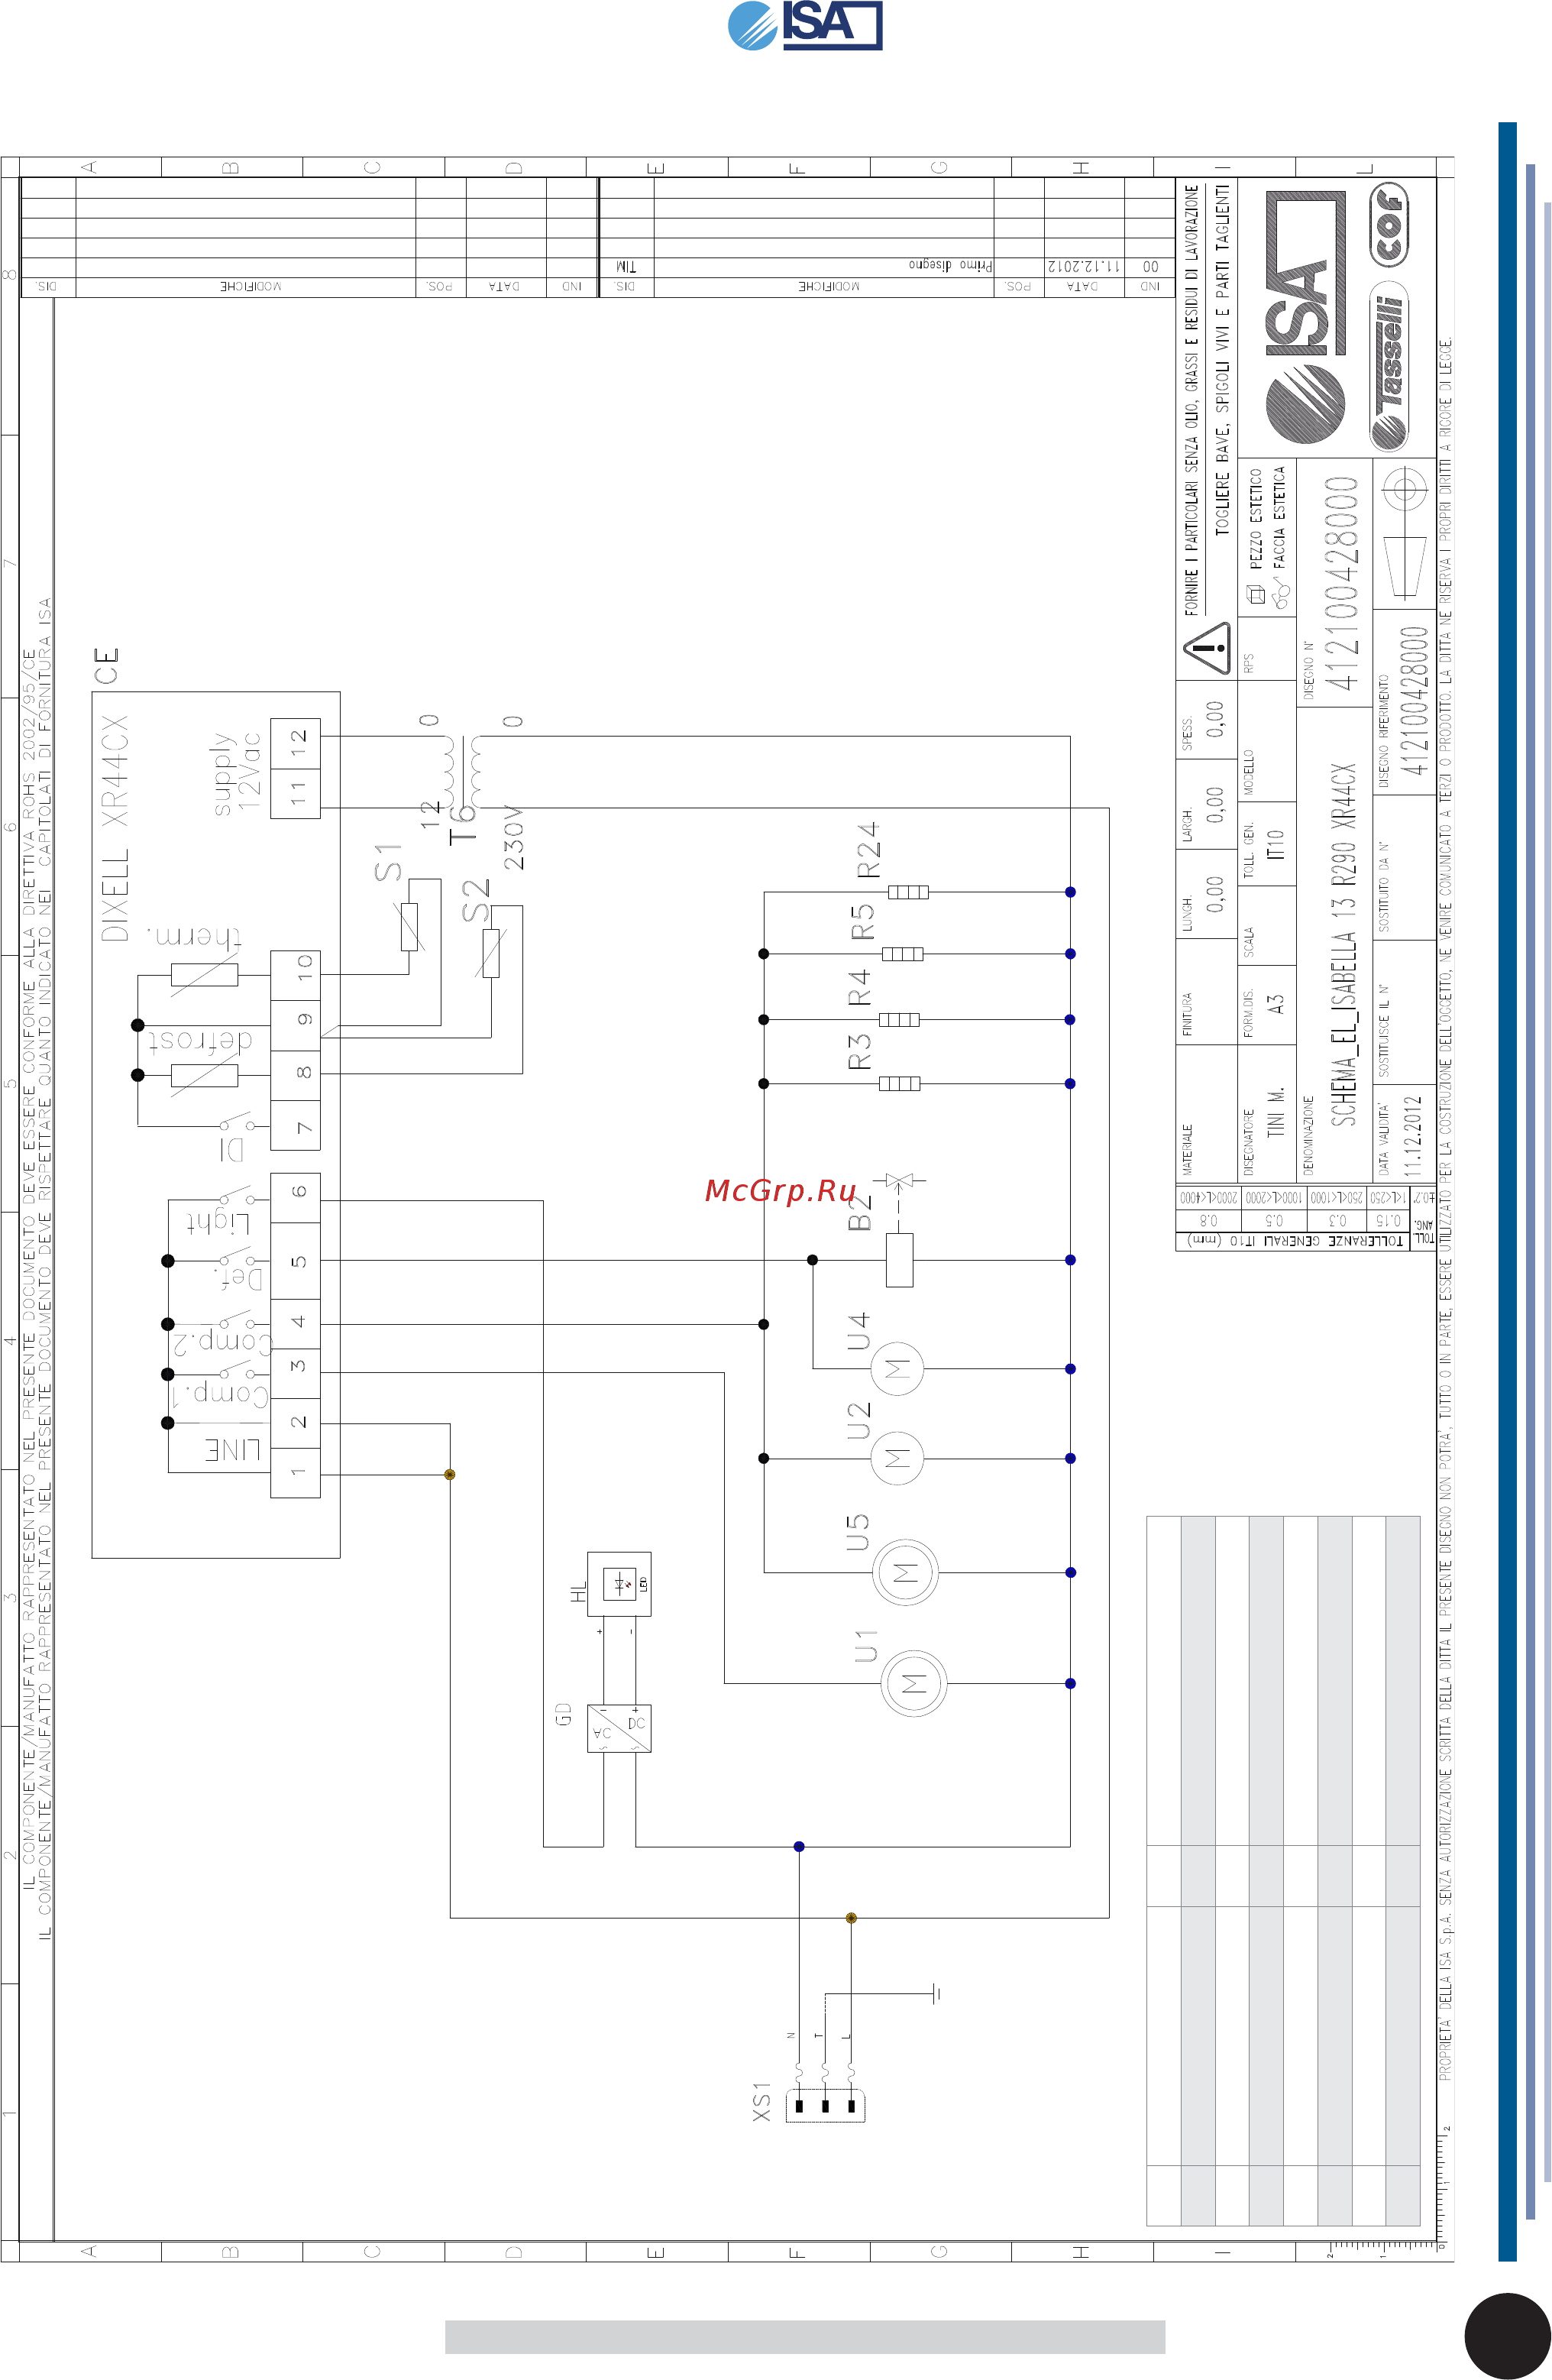Click the CE marking text

point(107,666)
